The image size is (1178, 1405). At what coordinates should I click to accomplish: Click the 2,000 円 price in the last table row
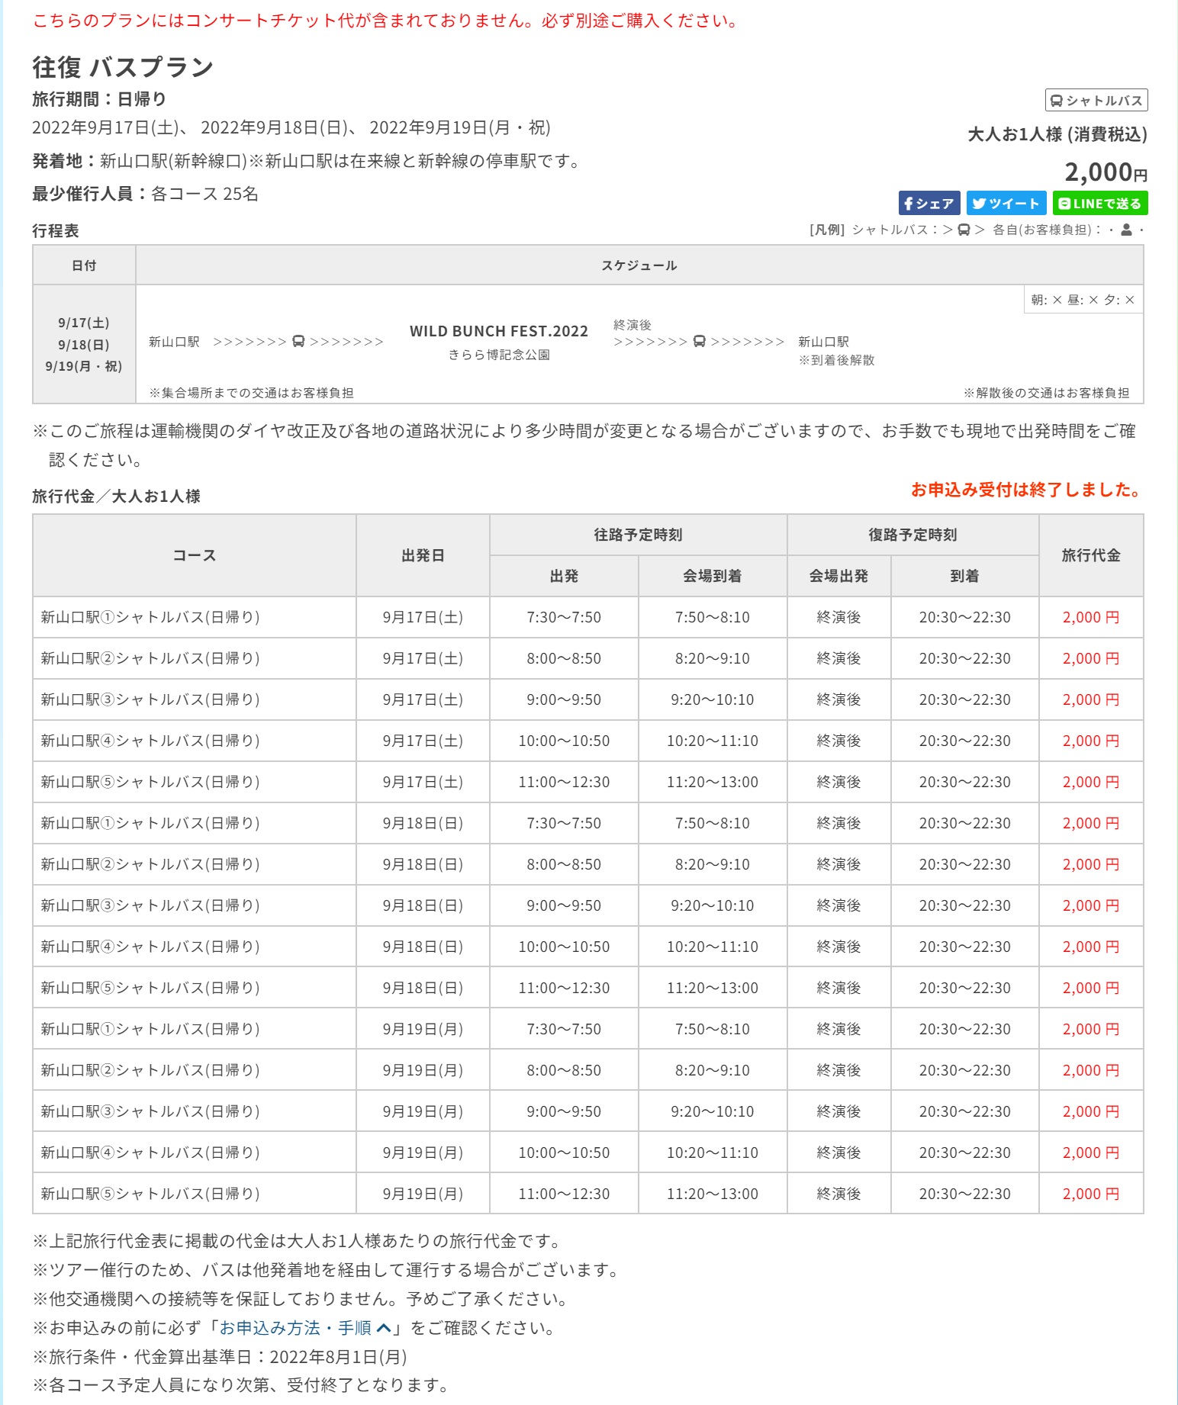1091,1194
